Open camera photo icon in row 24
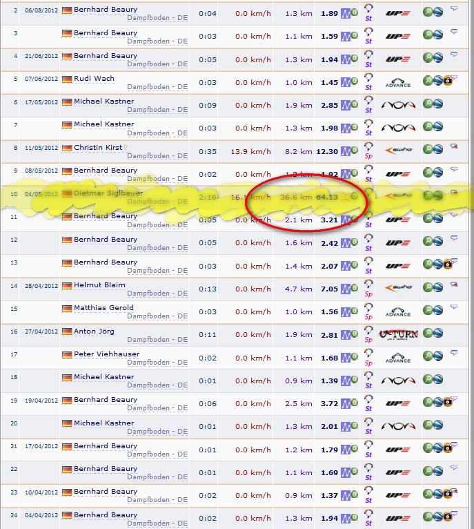474x529 pixels. [447, 517]
